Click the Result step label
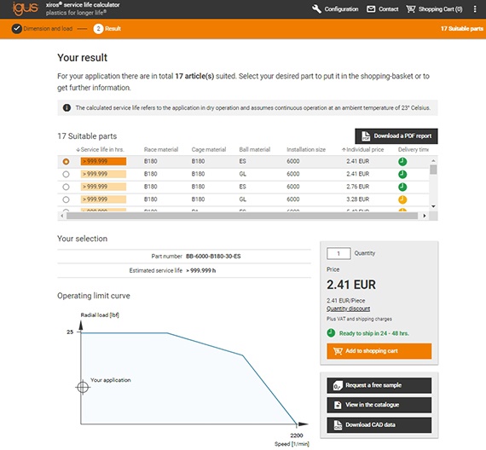The width and height of the screenshot is (486, 450). pyautogui.click(x=113, y=28)
